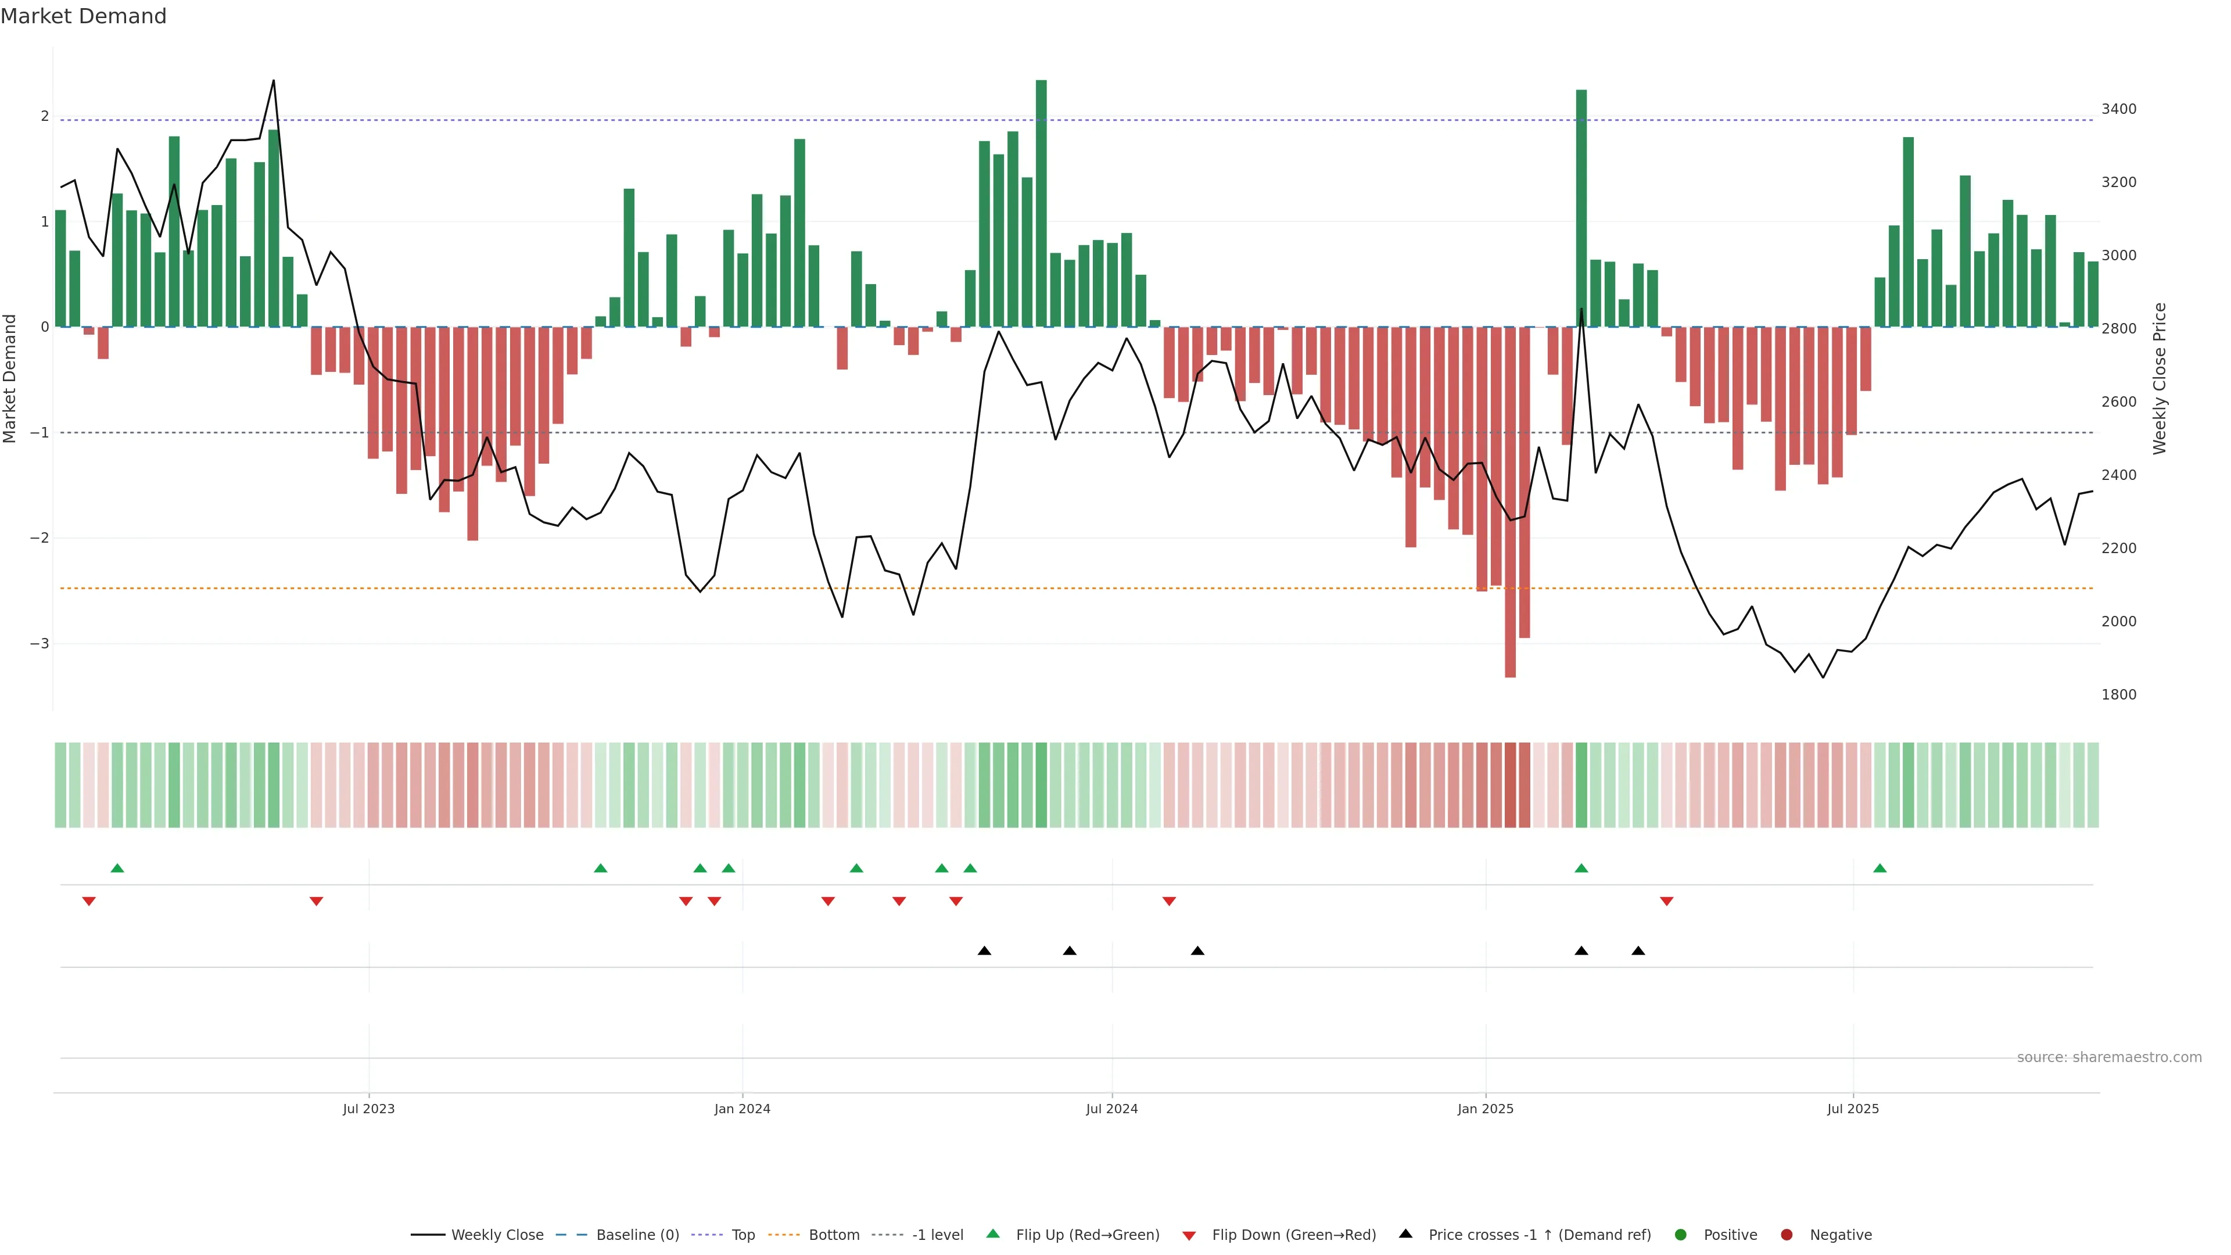Image resolution: width=2231 pixels, height=1255 pixels.
Task: Click the Market Demand chart title
Action: tap(83, 16)
